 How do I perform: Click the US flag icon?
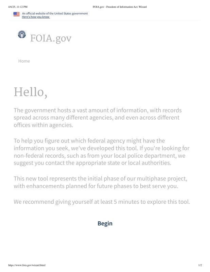[x=16, y=14]
